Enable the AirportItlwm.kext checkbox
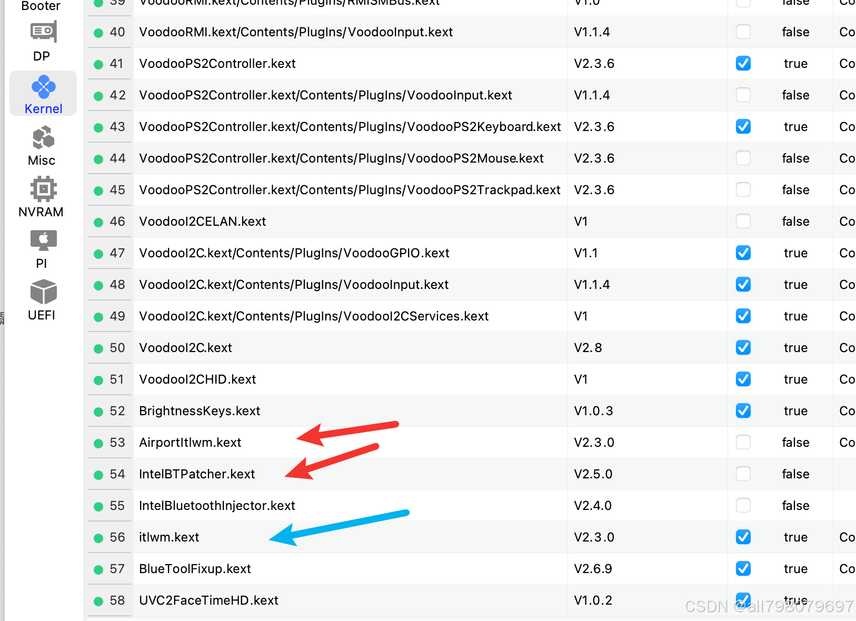The image size is (856, 621). (x=743, y=442)
